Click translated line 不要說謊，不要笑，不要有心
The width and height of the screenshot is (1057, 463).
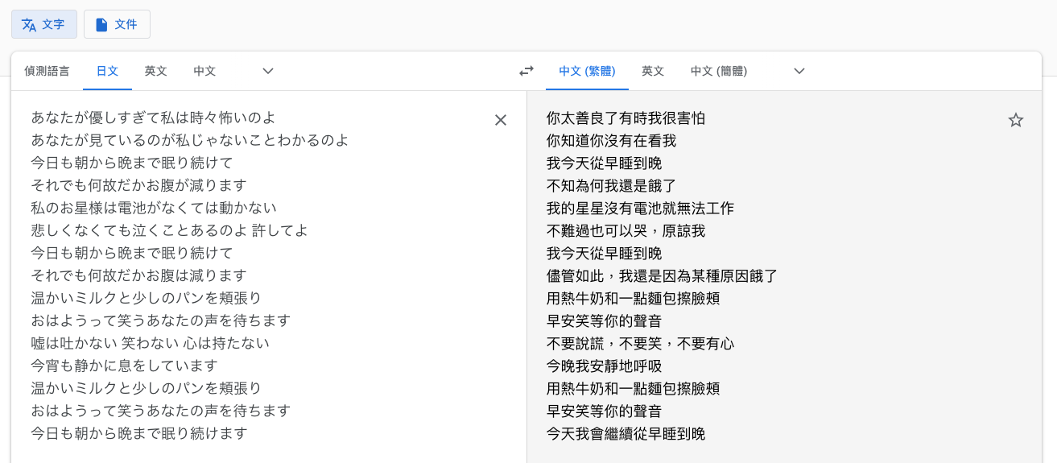(x=640, y=344)
